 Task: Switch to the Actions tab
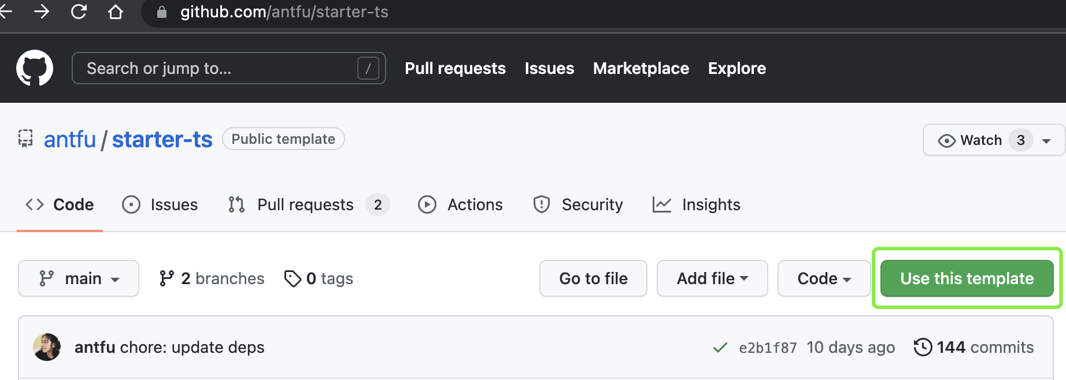(x=461, y=204)
